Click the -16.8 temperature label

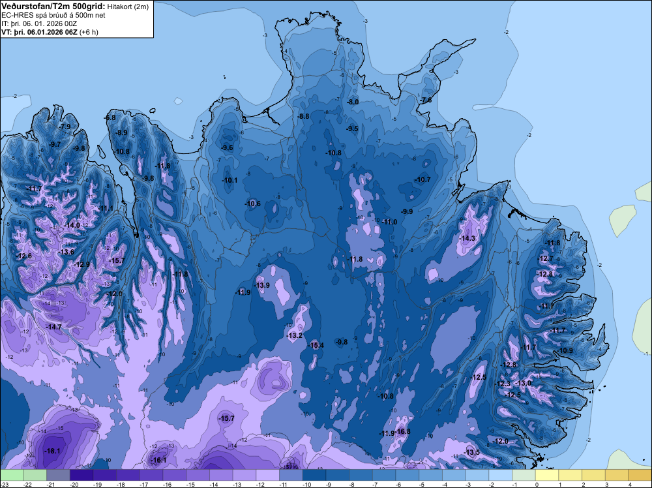tap(402, 431)
